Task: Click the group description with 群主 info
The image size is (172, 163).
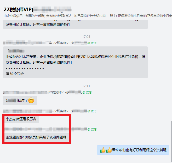Action: pyautogui.click(x=88, y=16)
